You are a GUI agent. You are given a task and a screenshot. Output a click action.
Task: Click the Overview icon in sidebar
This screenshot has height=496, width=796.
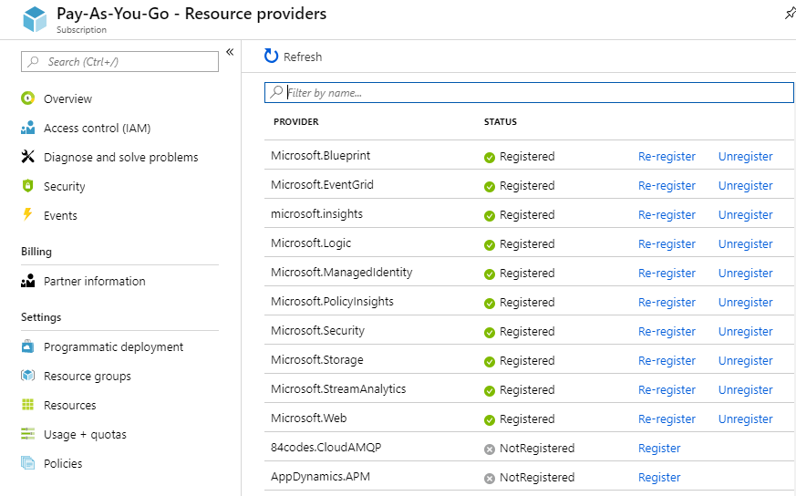click(27, 98)
